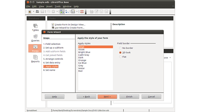This screenshot has width=200, height=112.
Task: Pick the Orange style from the list
Action: (x=82, y=60)
